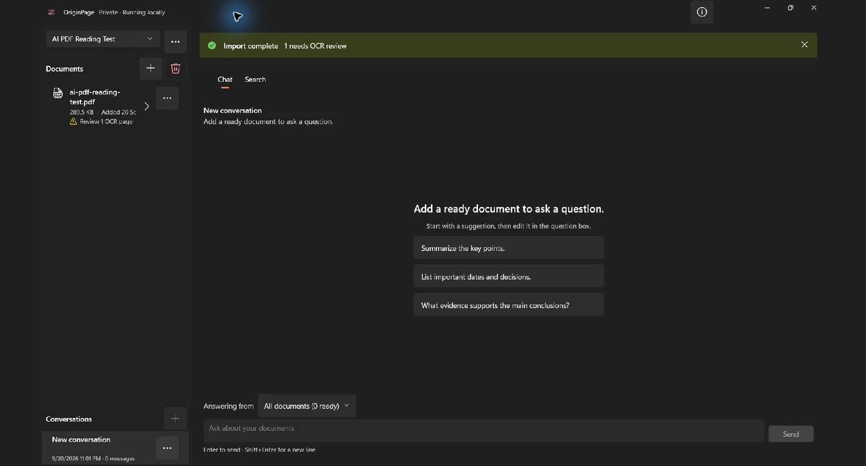Switch to the Chat tab
This screenshot has width=866, height=466.
tap(225, 79)
